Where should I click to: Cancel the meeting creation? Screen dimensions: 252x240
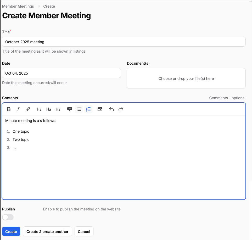(84, 231)
